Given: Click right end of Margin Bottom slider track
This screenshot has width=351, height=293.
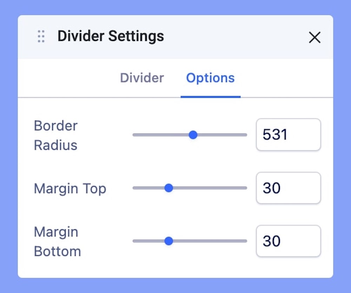Looking at the screenshot, I should coord(245,241).
